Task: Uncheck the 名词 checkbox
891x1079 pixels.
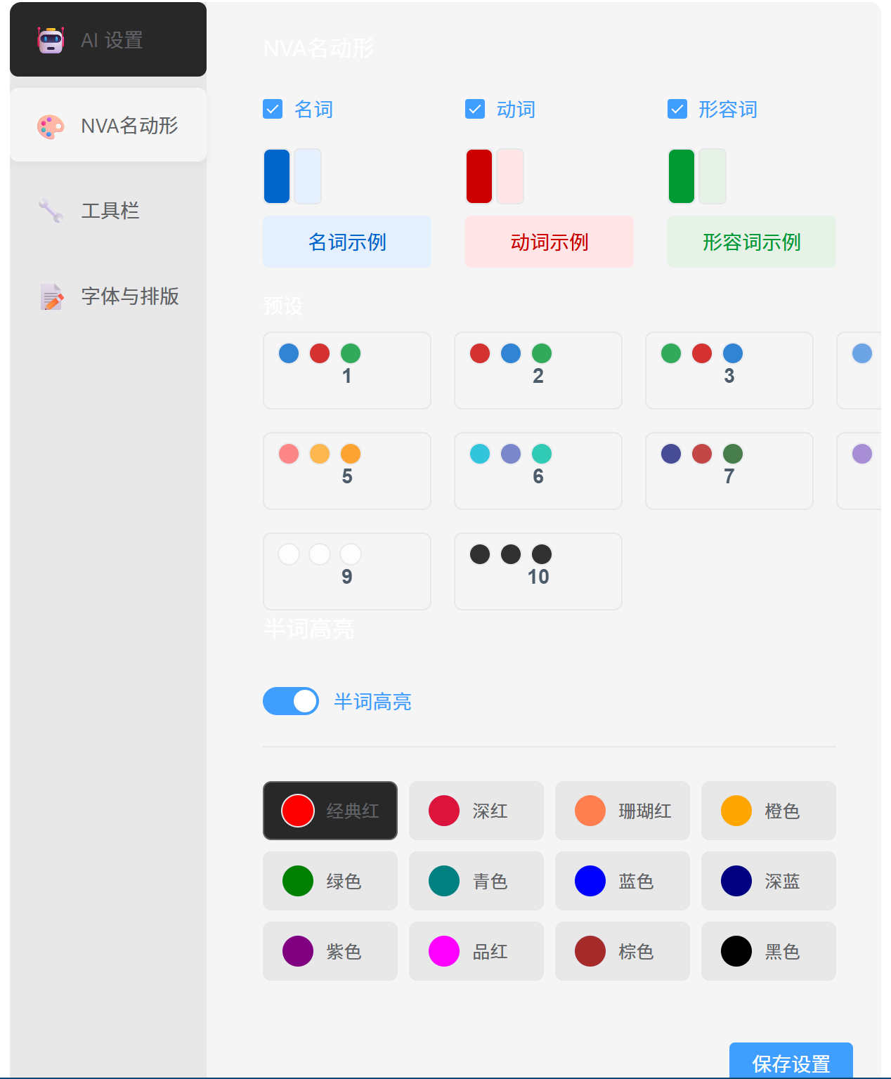Action: point(273,109)
